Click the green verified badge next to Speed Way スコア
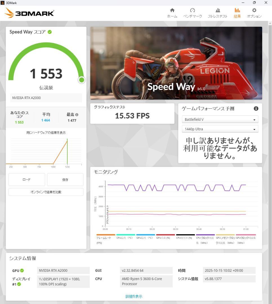The image size is (272, 304). 50,32
